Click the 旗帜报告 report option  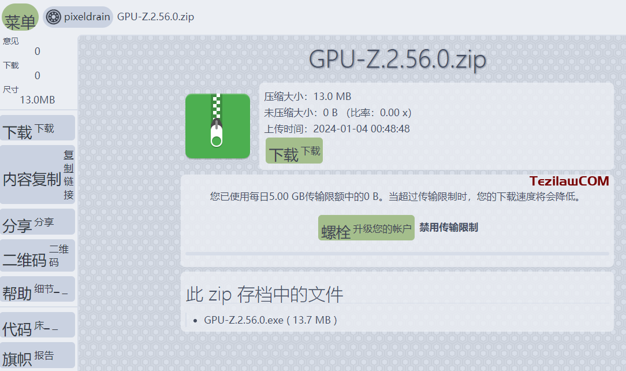38,355
